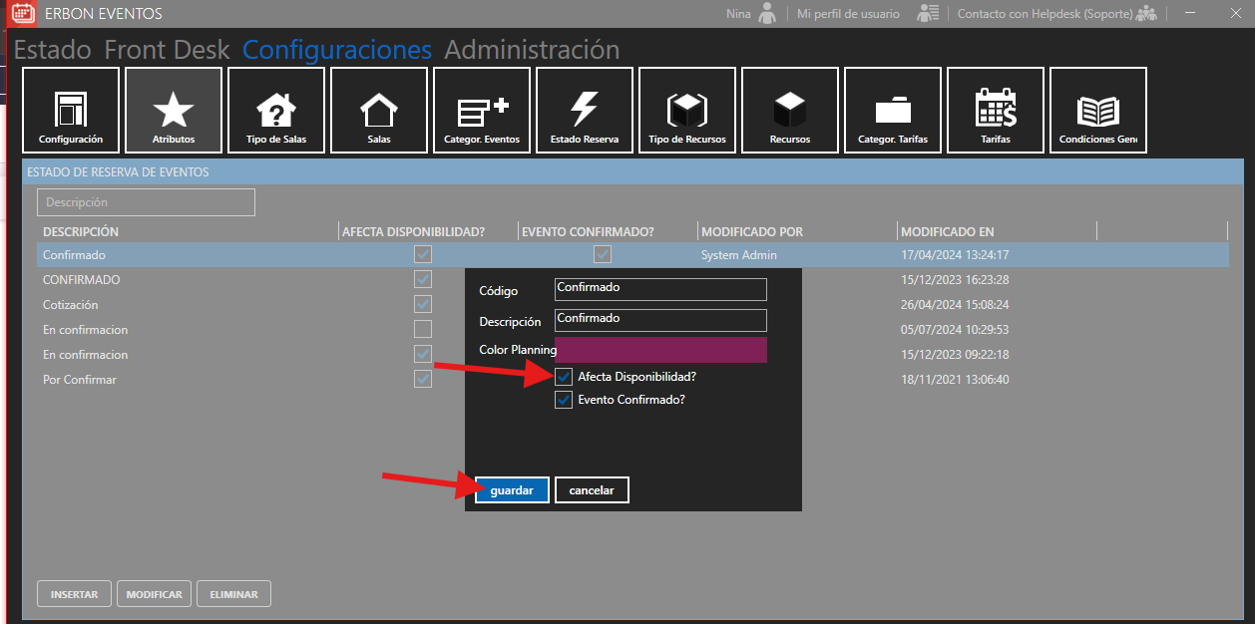Click the Código text field
The height and width of the screenshot is (624, 1255).
(x=660, y=288)
